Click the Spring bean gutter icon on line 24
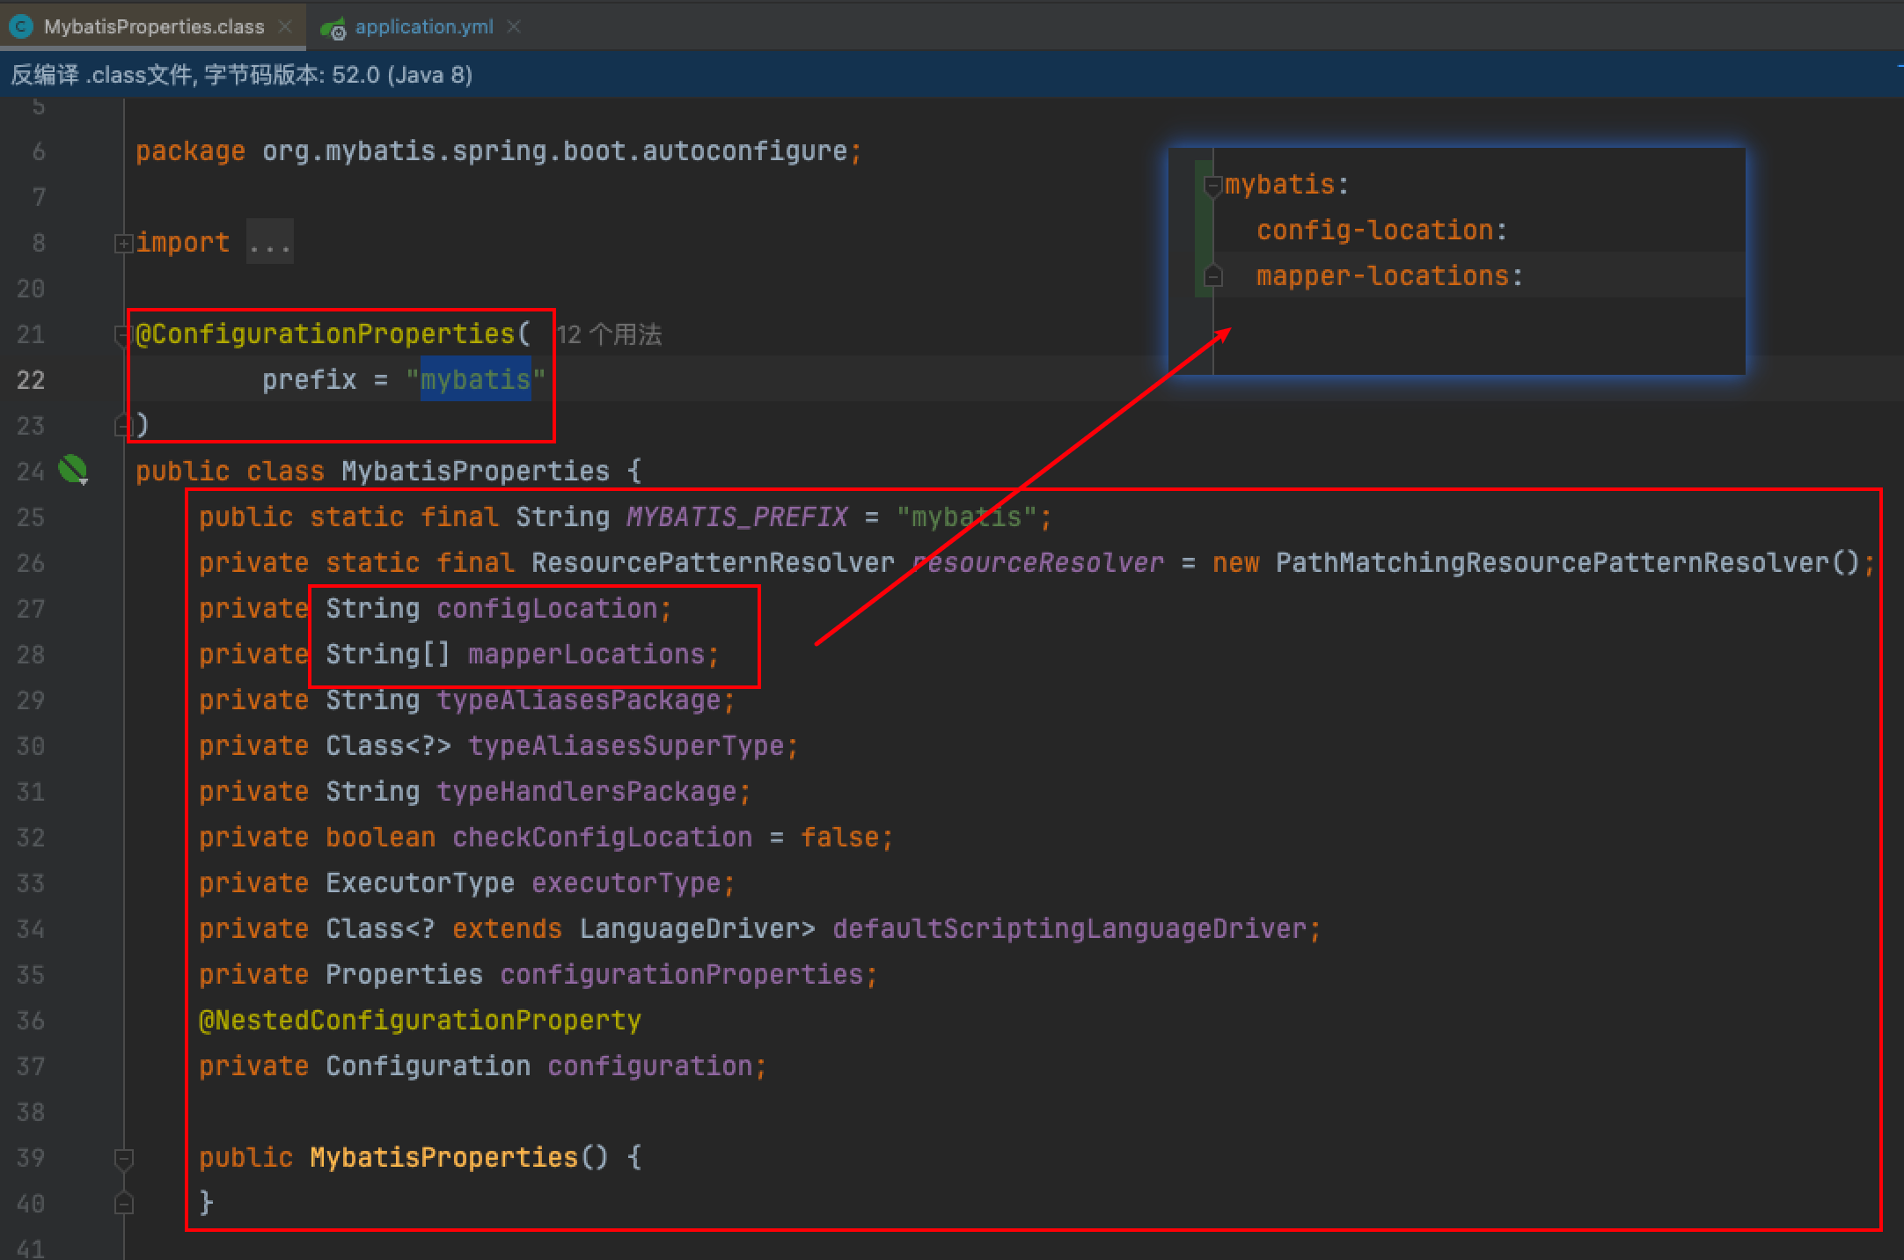 tap(73, 470)
